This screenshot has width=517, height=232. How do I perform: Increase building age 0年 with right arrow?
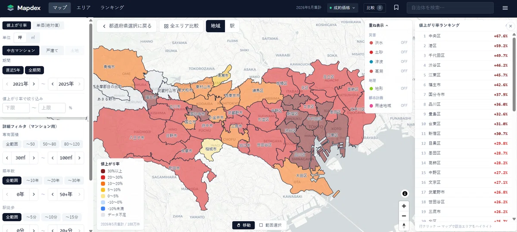34,195
